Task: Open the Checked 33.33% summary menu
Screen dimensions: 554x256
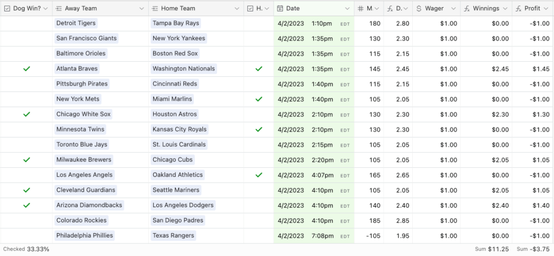Action: (27, 249)
